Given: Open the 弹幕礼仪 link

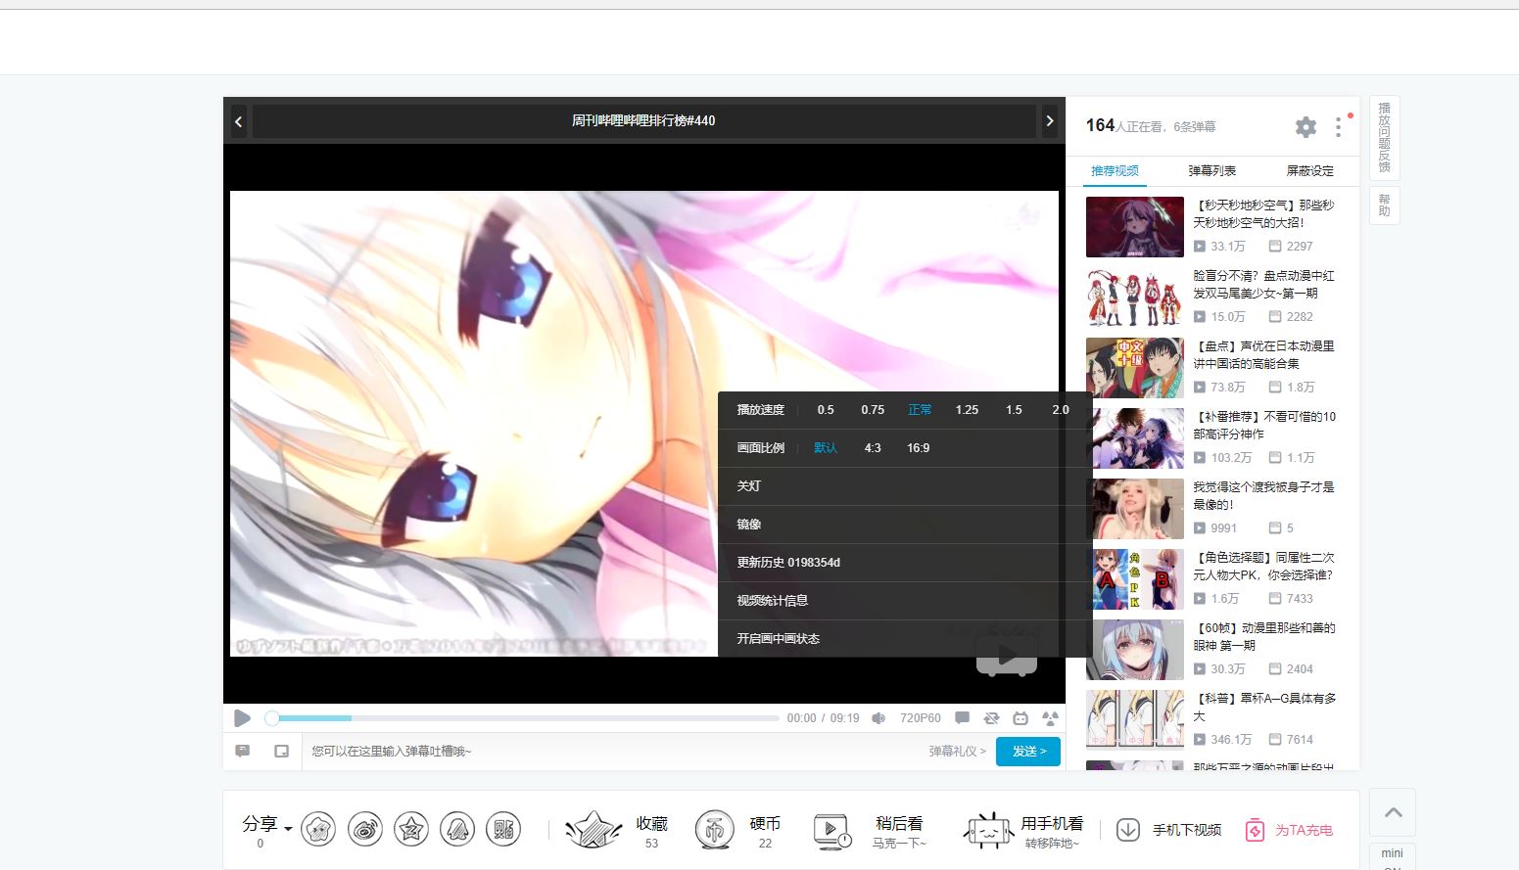Looking at the screenshot, I should click(x=957, y=752).
